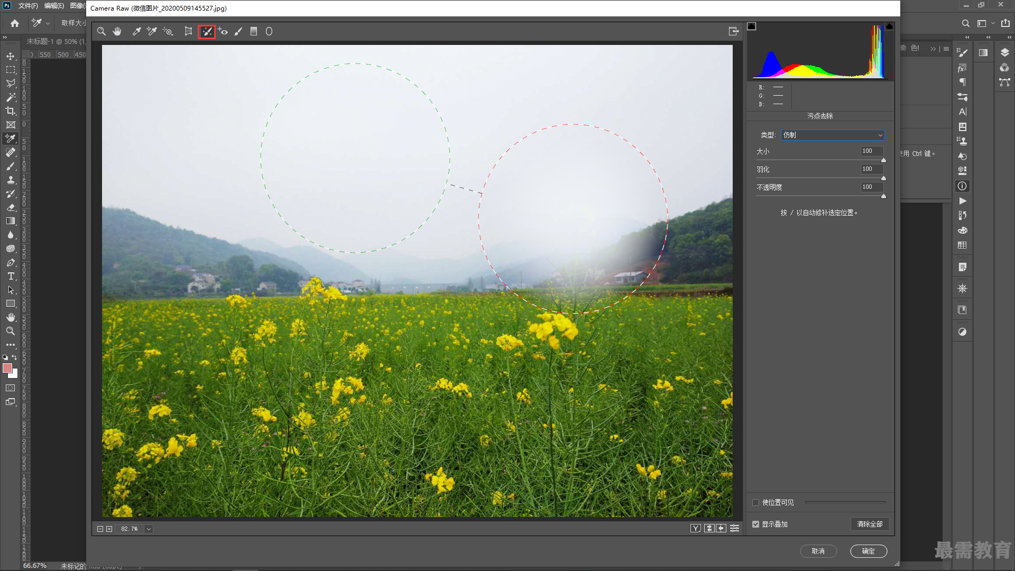
Task: Open the zoom level dropdown at 82.7%
Action: 149,529
